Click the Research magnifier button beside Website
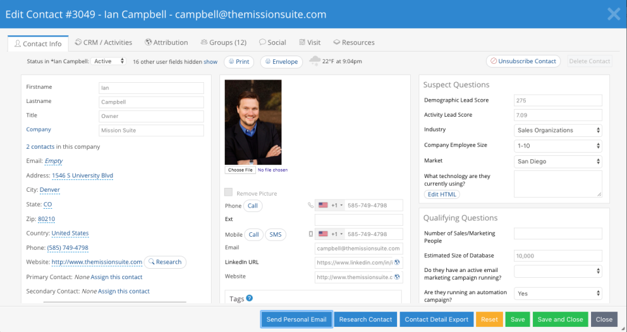This screenshot has width=627, height=332. tap(165, 262)
